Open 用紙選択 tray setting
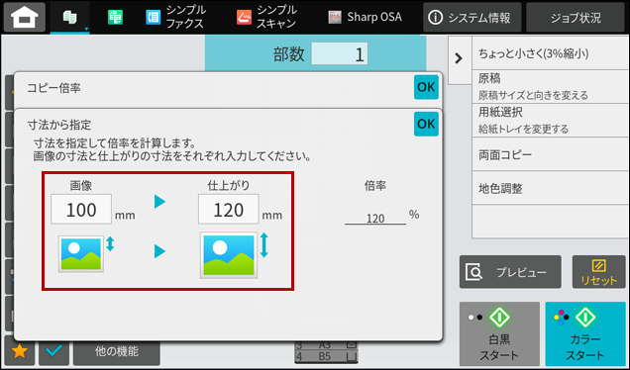 pos(551,121)
